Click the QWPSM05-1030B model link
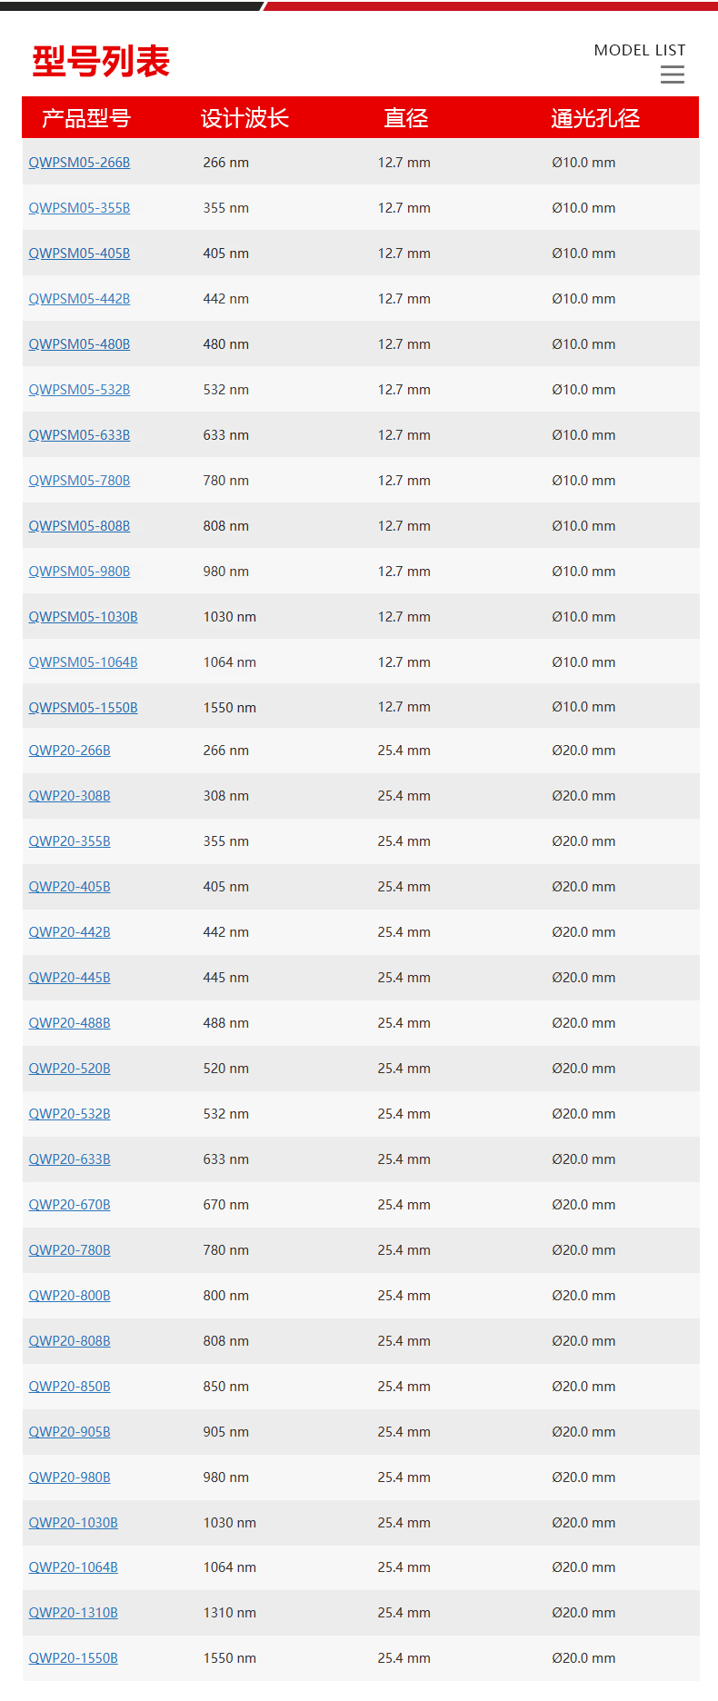This screenshot has width=718, height=1701. click(x=83, y=617)
